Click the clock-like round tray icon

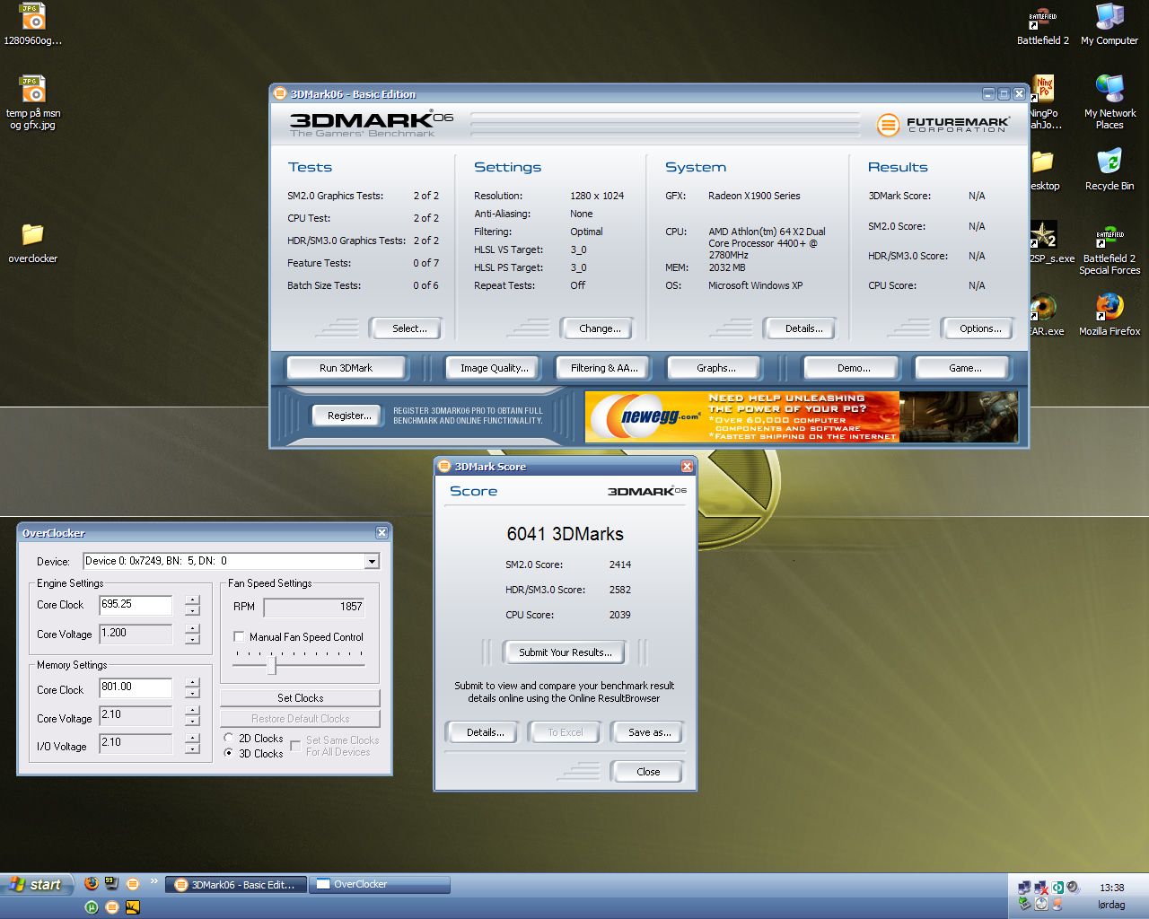(x=1041, y=904)
